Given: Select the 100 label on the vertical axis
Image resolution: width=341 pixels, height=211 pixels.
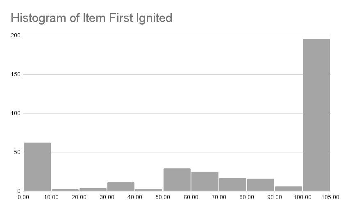Looking at the screenshot, I should [15, 113].
